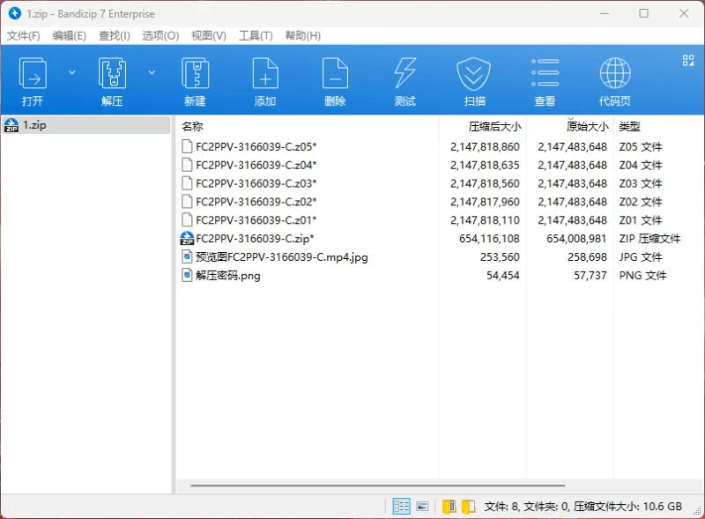The height and width of the screenshot is (519, 705).
Task: Open the 查看 (View) toolbar icon
Action: 545,81
